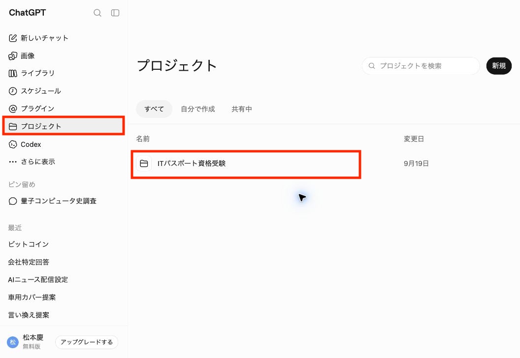Click the ピン留め section heading

tap(22, 185)
